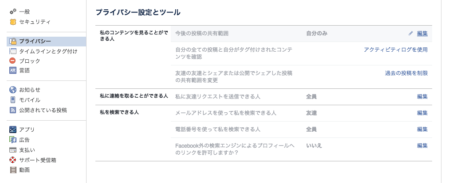
Task: Click the globe notifications icon
Action: [x=13, y=90]
